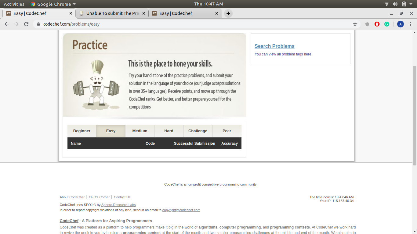
Task: Close the first Easy | CodeChef tab
Action: [71, 13]
